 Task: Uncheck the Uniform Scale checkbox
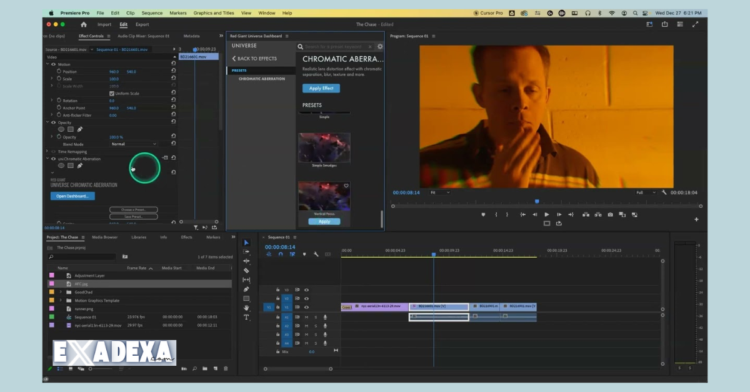(x=112, y=94)
